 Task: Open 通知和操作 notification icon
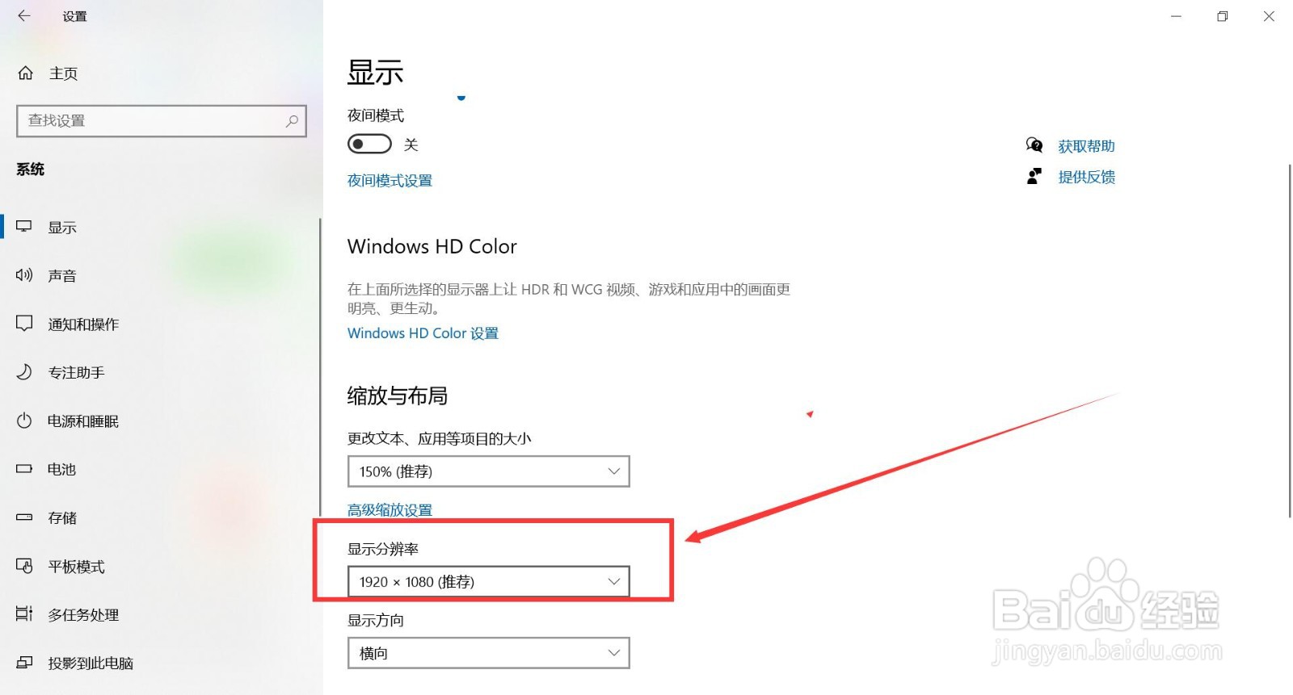[x=24, y=324]
